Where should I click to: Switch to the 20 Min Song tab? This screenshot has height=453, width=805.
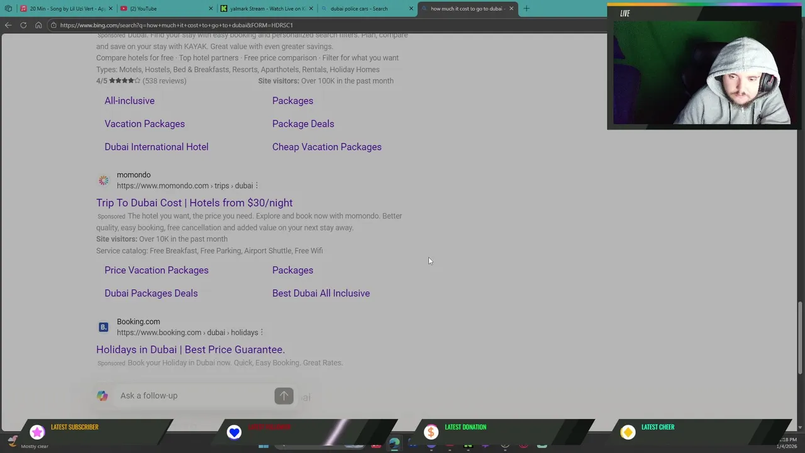[66, 9]
